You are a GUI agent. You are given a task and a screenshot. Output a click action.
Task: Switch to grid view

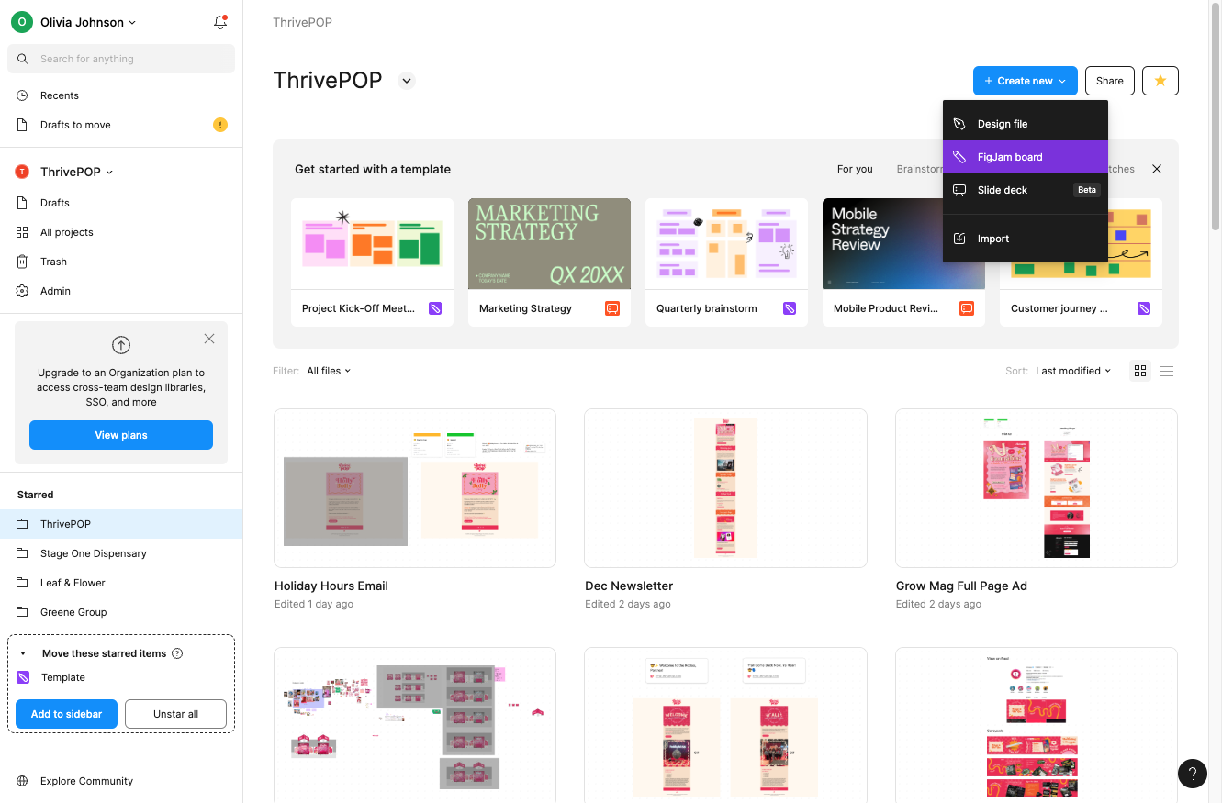(1140, 371)
